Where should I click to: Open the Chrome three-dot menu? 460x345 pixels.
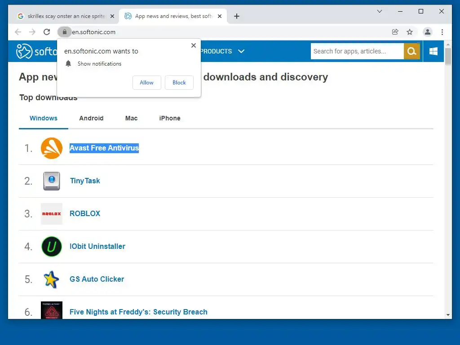[442, 32]
